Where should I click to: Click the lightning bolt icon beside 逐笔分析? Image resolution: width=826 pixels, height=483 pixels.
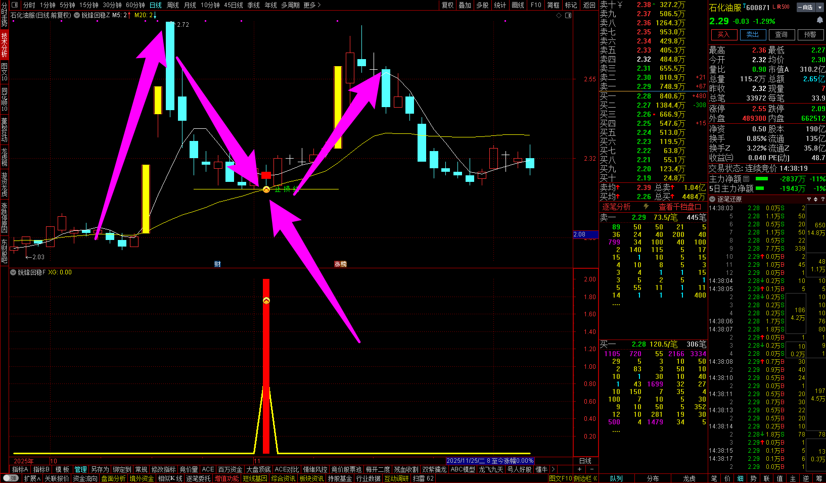click(x=646, y=207)
